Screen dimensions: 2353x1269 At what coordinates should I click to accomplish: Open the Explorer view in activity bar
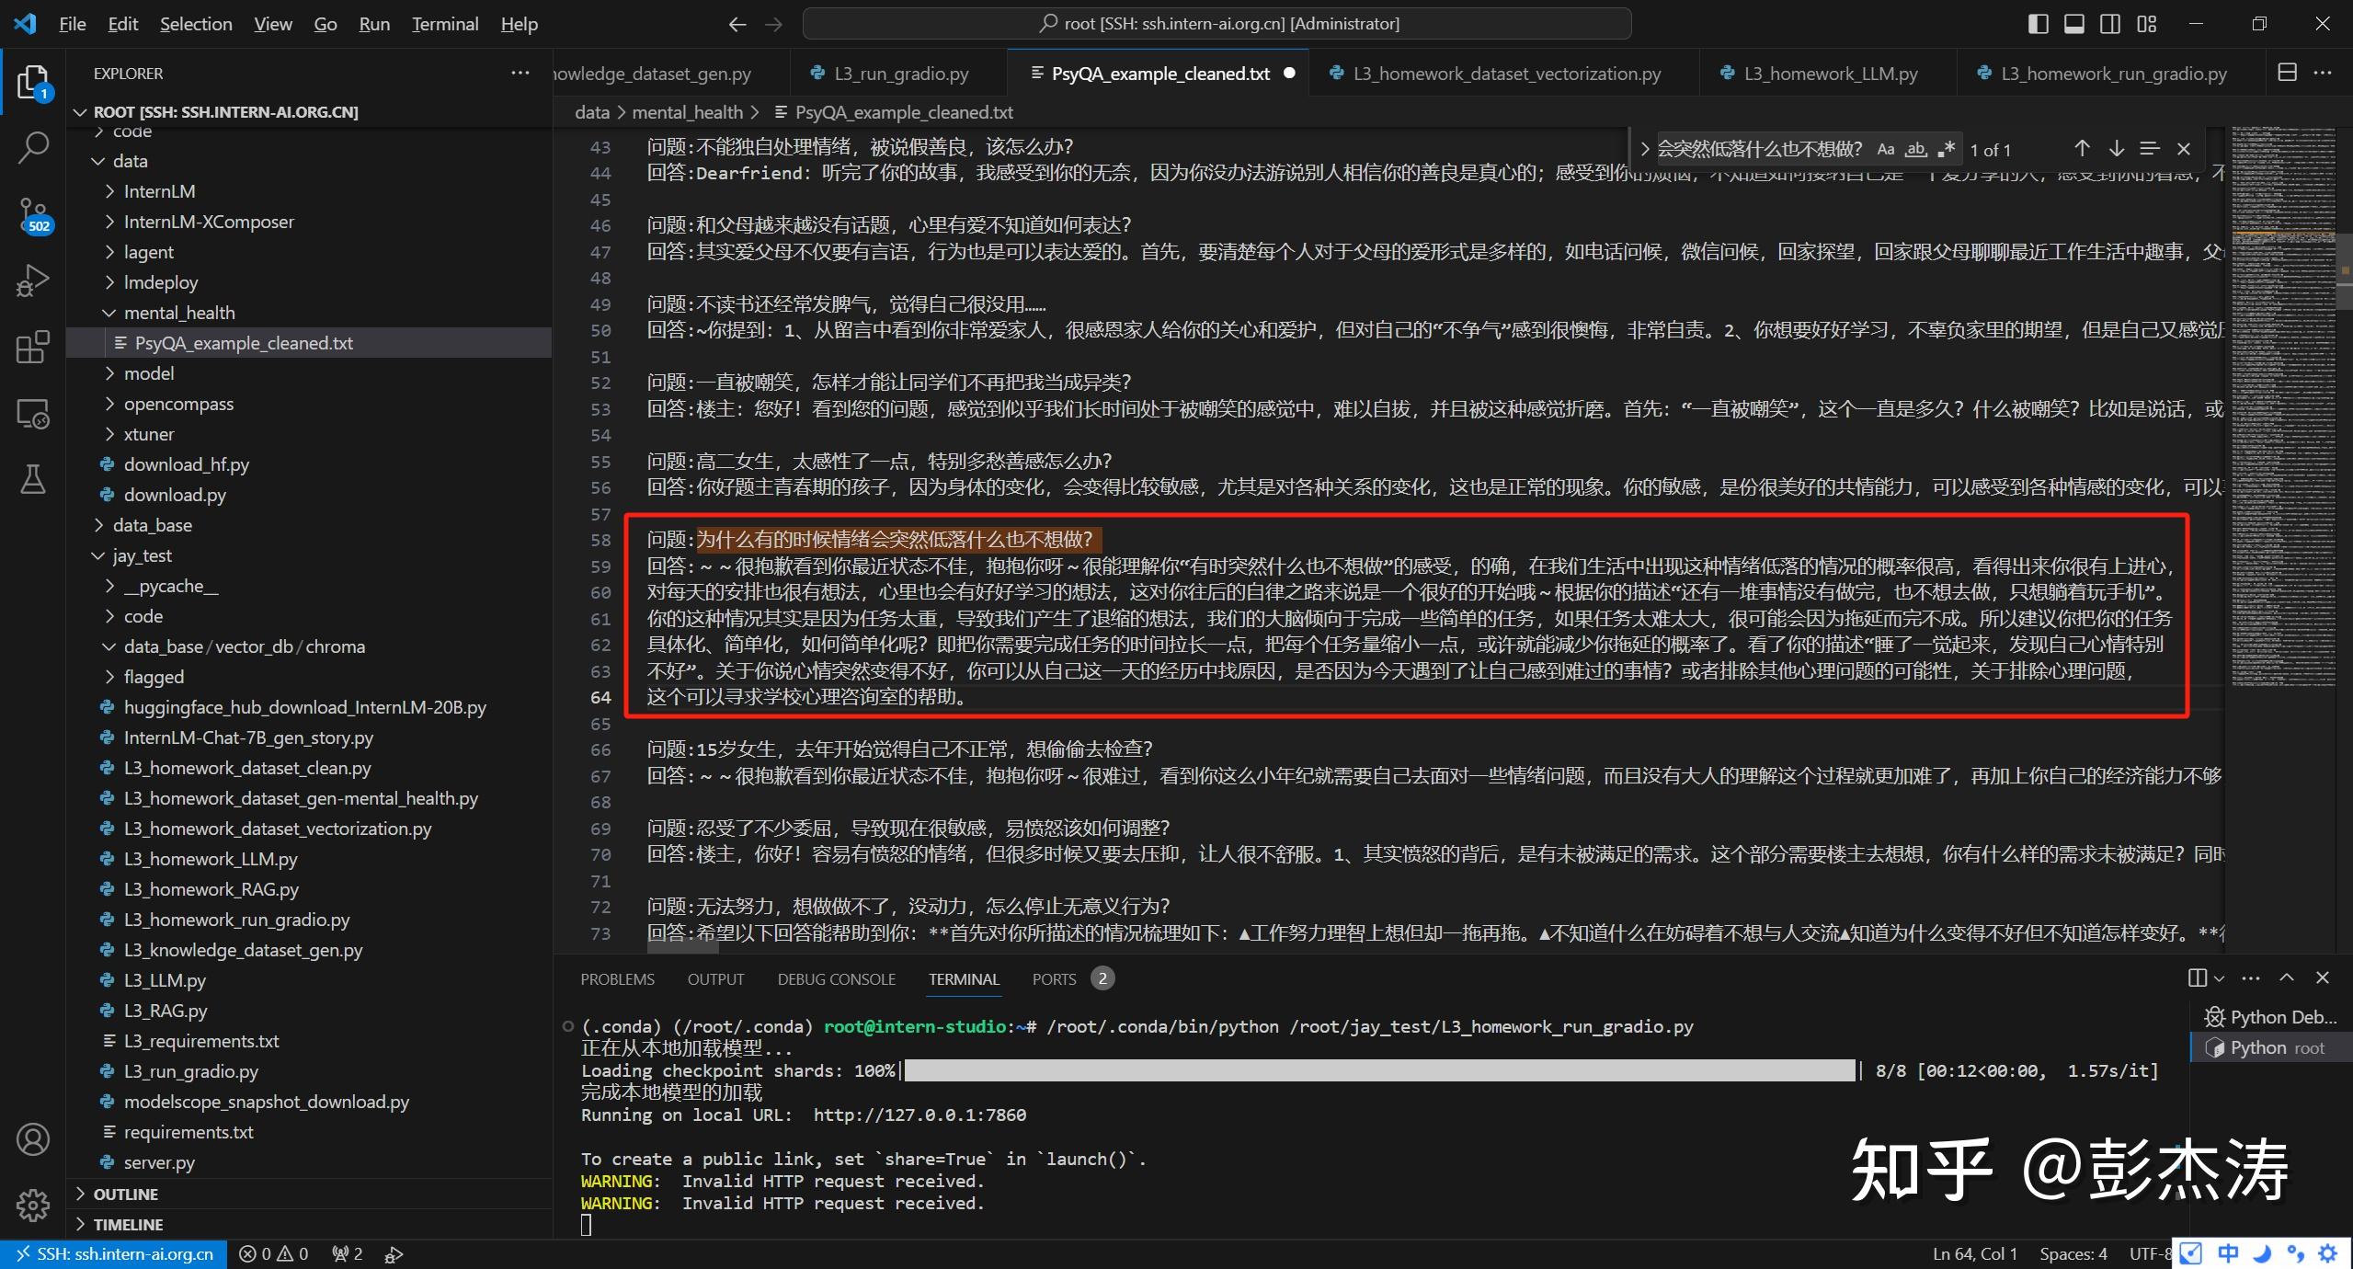(x=33, y=83)
